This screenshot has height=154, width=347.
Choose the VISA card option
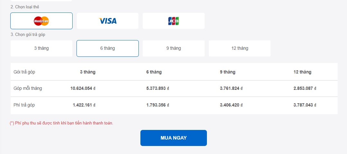[x=108, y=21]
